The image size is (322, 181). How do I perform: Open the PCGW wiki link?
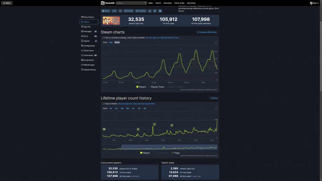pos(128,11)
